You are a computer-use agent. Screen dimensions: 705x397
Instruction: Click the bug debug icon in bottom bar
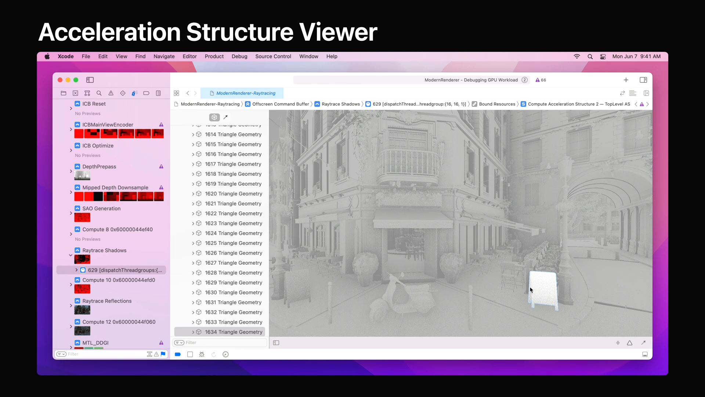coord(202,354)
